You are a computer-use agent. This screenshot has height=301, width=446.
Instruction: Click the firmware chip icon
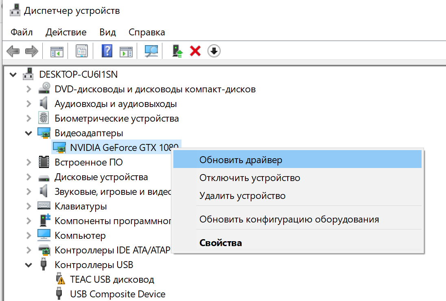44,162
